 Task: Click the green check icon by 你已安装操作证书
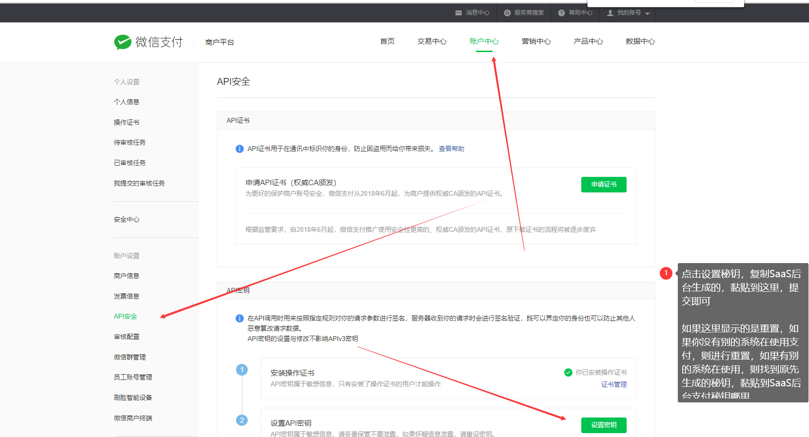[568, 372]
